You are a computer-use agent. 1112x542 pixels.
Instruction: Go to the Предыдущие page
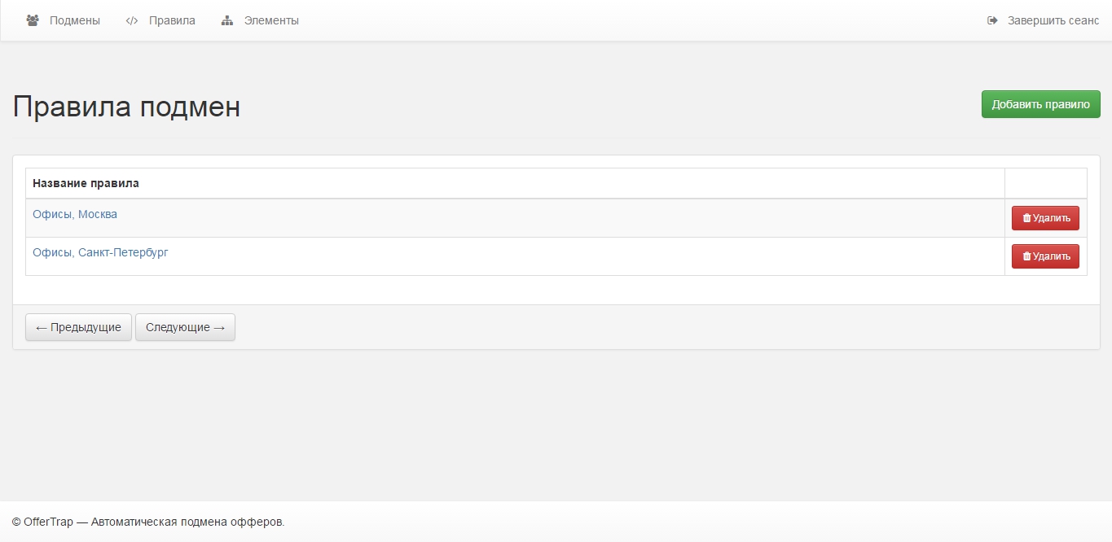78,327
